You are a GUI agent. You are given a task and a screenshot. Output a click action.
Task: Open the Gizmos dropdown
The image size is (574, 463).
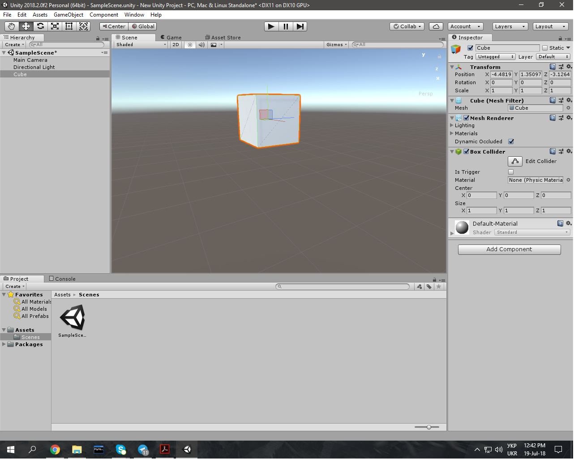click(337, 45)
